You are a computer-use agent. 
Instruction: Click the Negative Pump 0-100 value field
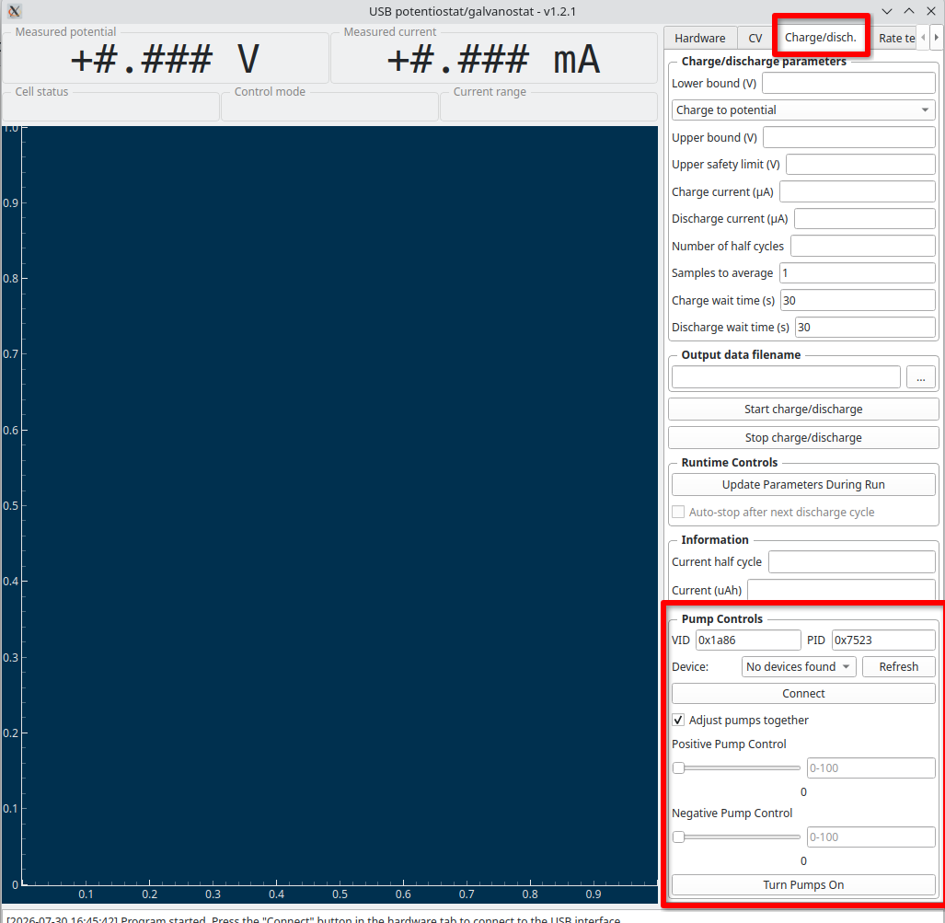[x=870, y=836]
